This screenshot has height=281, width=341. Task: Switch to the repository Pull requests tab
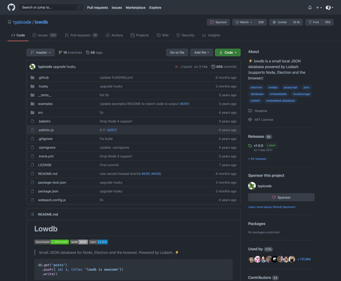pyautogui.click(x=81, y=35)
